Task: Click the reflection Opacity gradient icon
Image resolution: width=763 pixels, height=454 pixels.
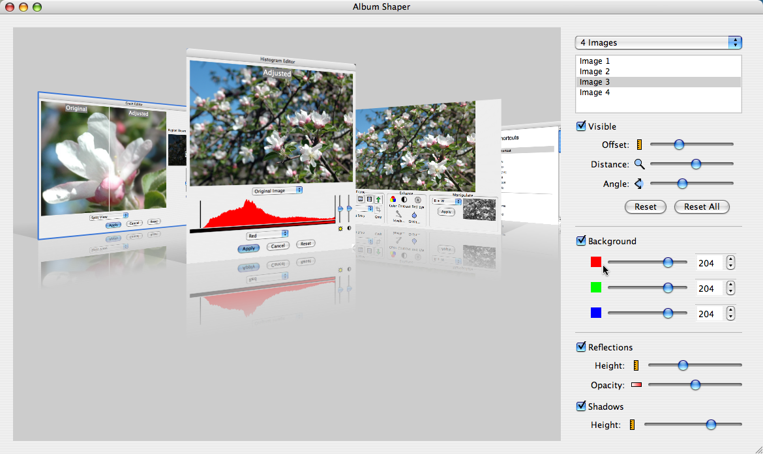Action: (x=636, y=385)
